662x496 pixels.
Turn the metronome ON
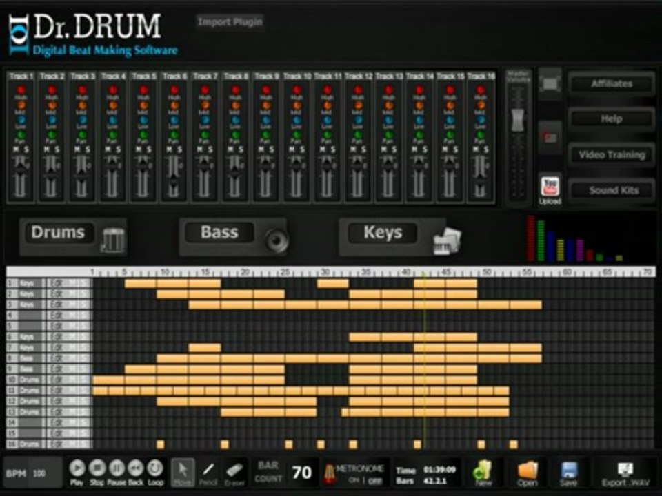coord(352,480)
